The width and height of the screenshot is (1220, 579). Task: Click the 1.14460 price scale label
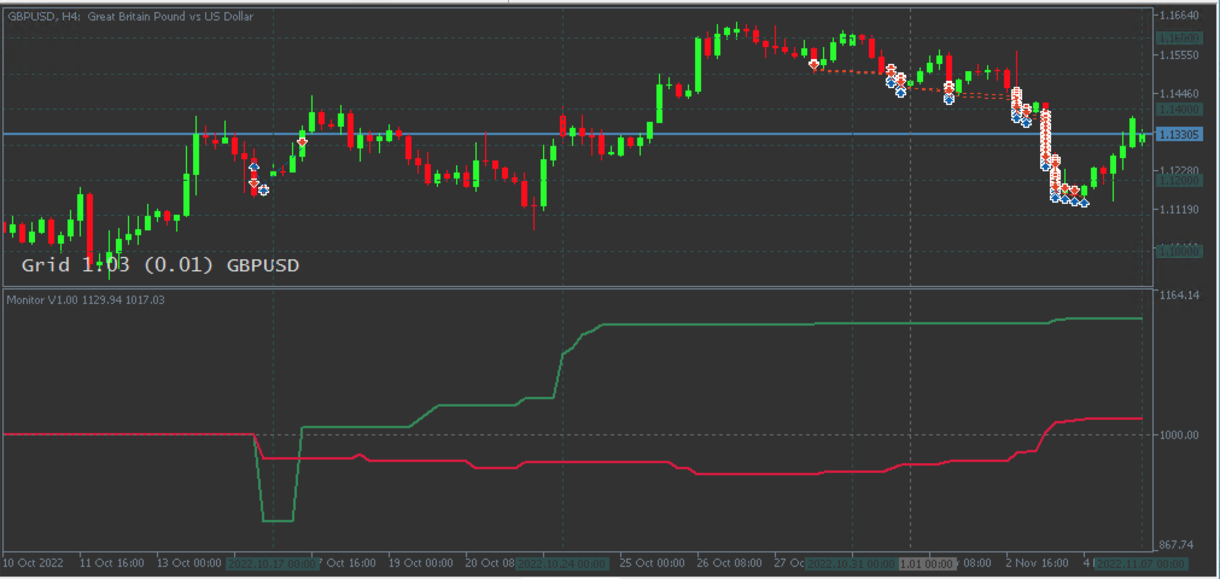pos(1180,93)
